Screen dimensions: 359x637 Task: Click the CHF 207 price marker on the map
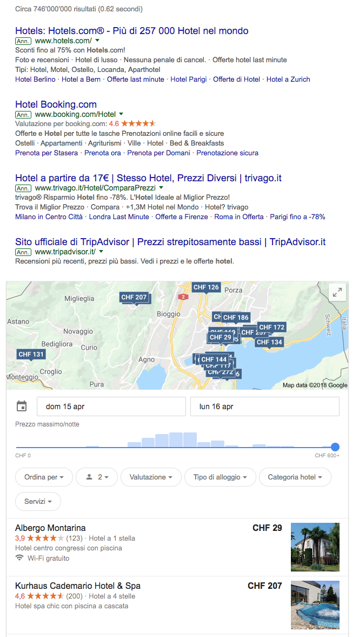pos(134,297)
